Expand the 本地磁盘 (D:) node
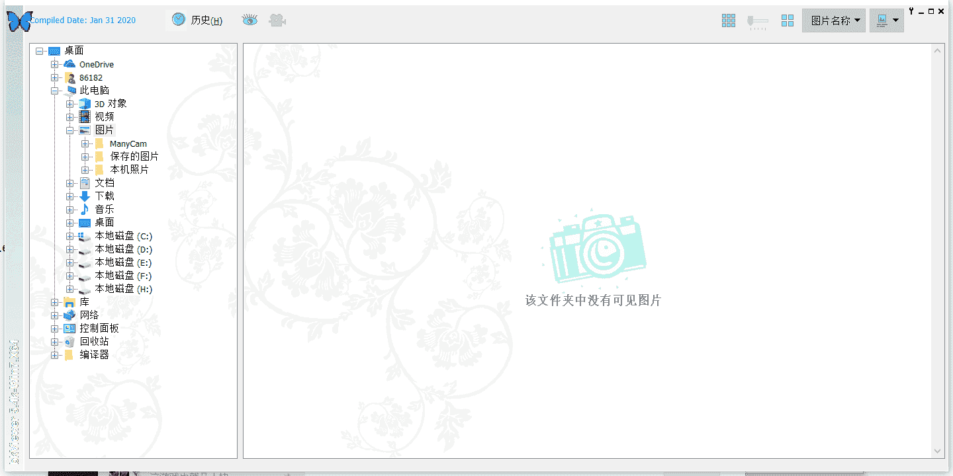953x476 pixels. click(70, 249)
